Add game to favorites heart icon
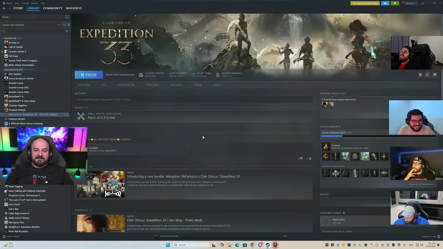Screen dimensions: 443x249 point(435,75)
